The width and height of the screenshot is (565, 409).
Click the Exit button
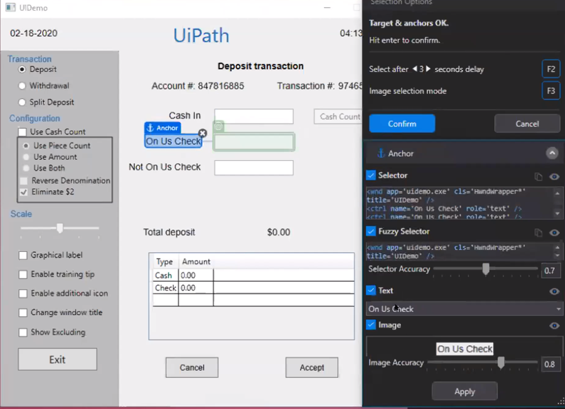coord(57,359)
